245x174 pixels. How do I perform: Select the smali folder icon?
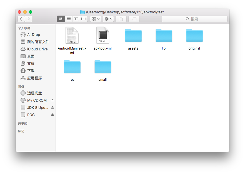tap(103, 67)
